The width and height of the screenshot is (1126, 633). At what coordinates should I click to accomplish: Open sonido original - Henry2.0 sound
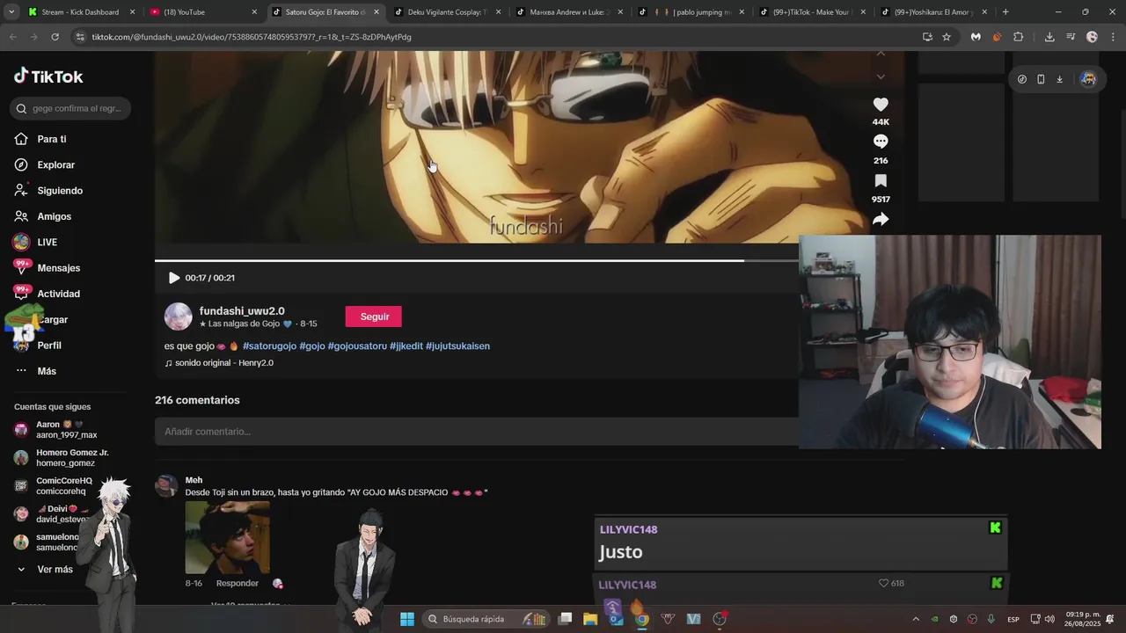pyautogui.click(x=219, y=363)
